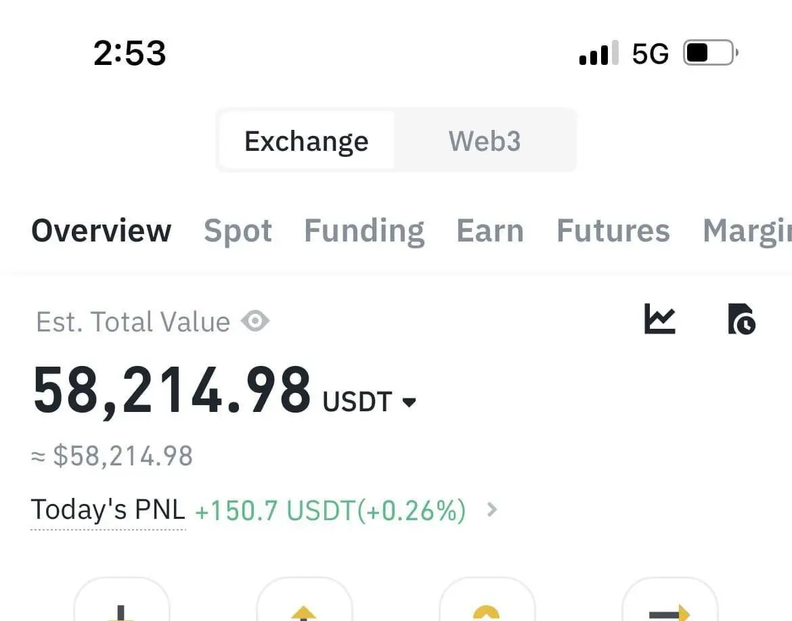Viewport: 792px width, 621px height.
Task: Tap the Today's PNL underlined label
Action: (108, 509)
